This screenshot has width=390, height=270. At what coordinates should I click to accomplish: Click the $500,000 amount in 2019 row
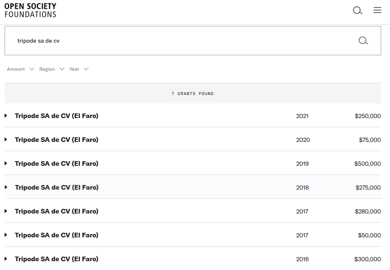[367, 164]
